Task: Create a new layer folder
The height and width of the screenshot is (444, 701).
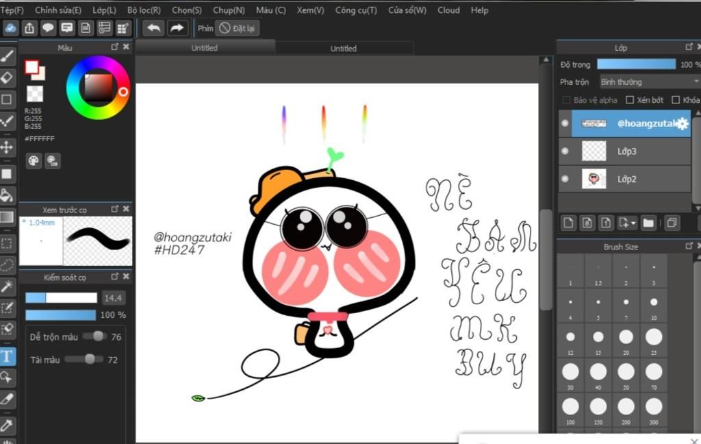Action: tap(648, 223)
